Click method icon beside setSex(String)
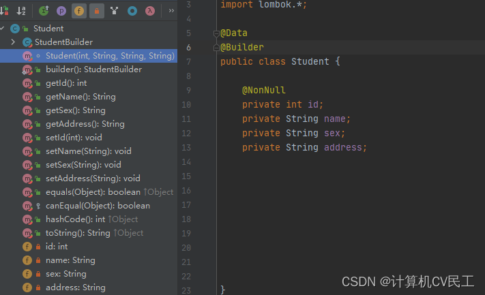Viewport: 485px width, 295px height. pyautogui.click(x=27, y=165)
